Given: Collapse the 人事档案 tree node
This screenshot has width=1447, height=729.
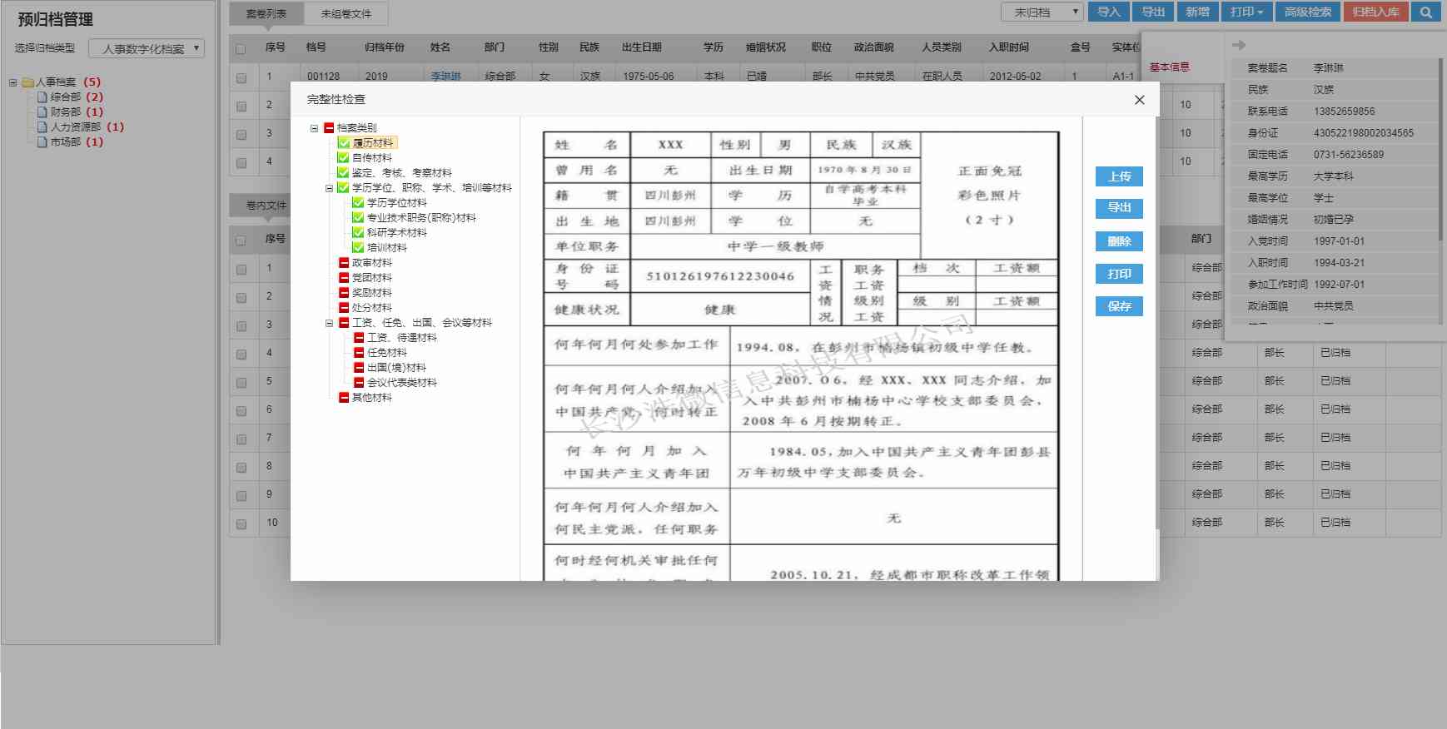Looking at the screenshot, I should pyautogui.click(x=12, y=82).
